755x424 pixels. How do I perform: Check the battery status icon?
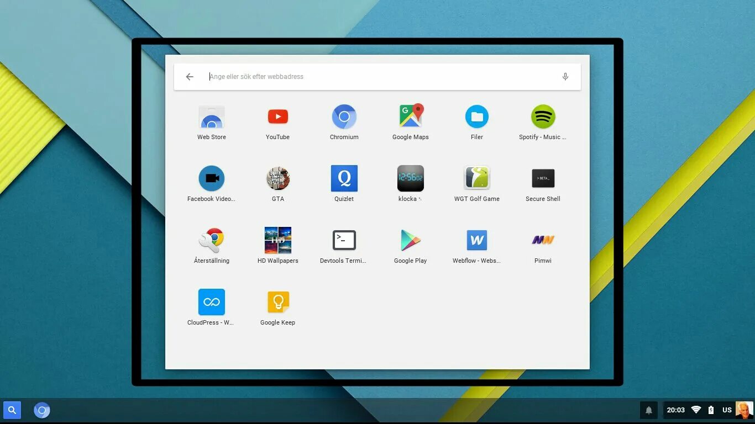tap(711, 410)
